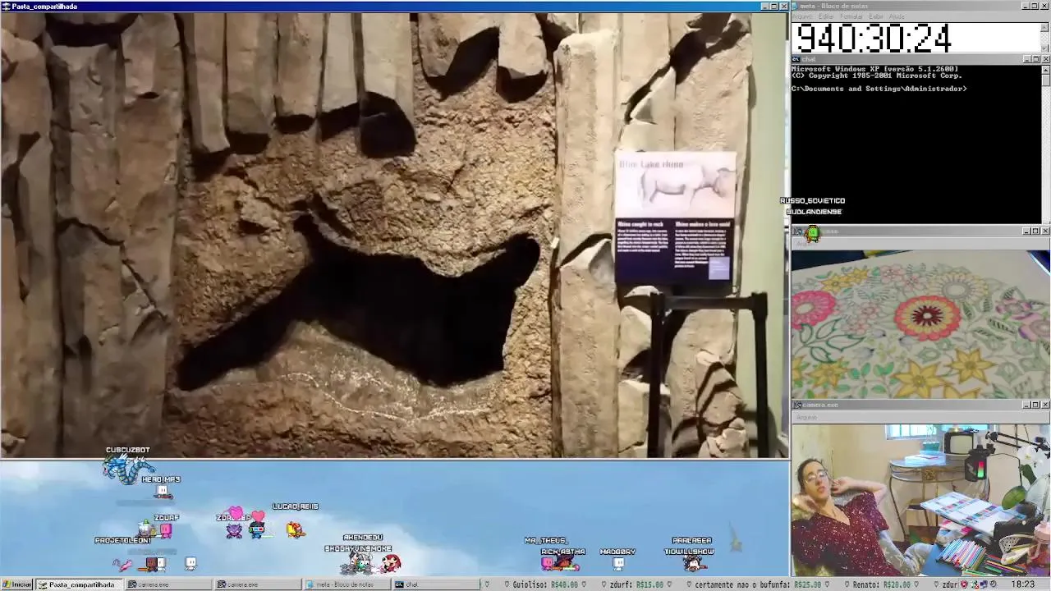Click the Blue Lake rhino sign
This screenshot has width=1051, height=591.
(675, 218)
